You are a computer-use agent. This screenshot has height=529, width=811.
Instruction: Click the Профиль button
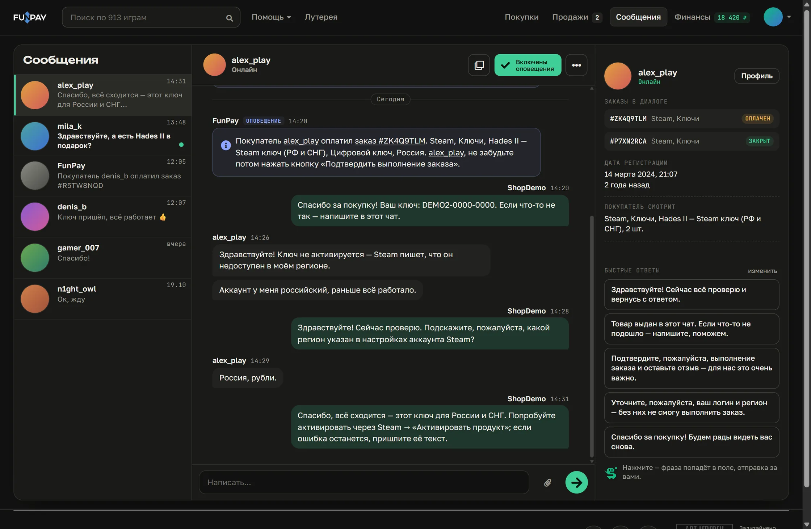tap(756, 76)
